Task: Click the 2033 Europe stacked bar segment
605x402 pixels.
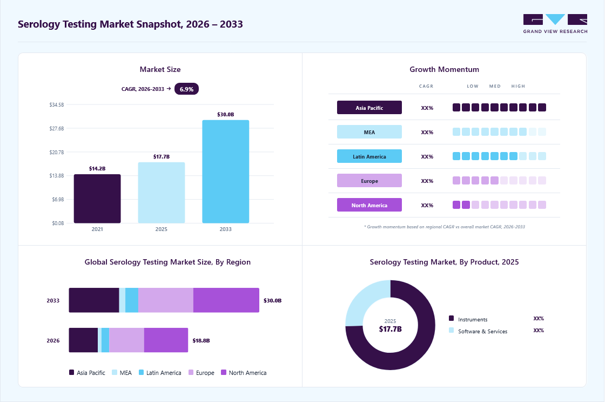Action: 165,300
